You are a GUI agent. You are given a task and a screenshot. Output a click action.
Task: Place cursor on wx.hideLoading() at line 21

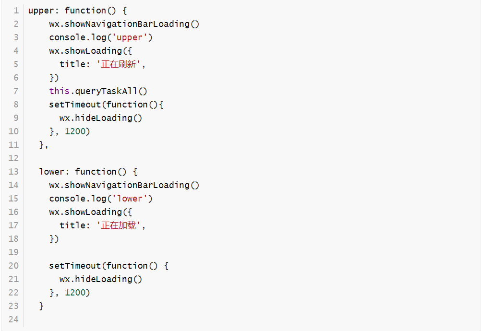(101, 279)
